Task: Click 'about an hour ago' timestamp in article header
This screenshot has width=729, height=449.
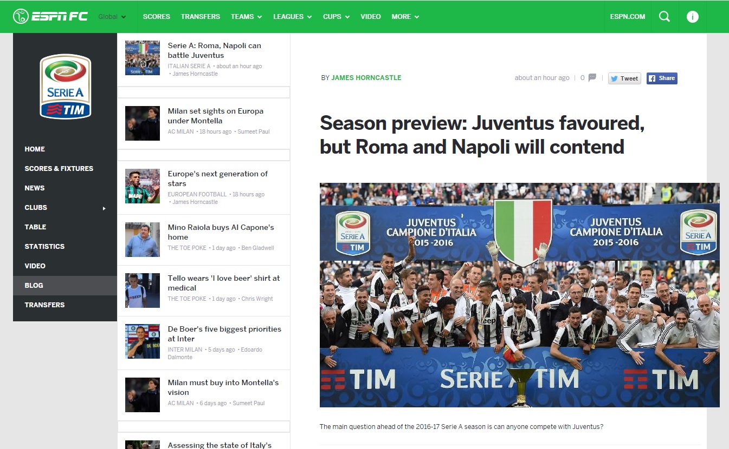Action: point(542,78)
